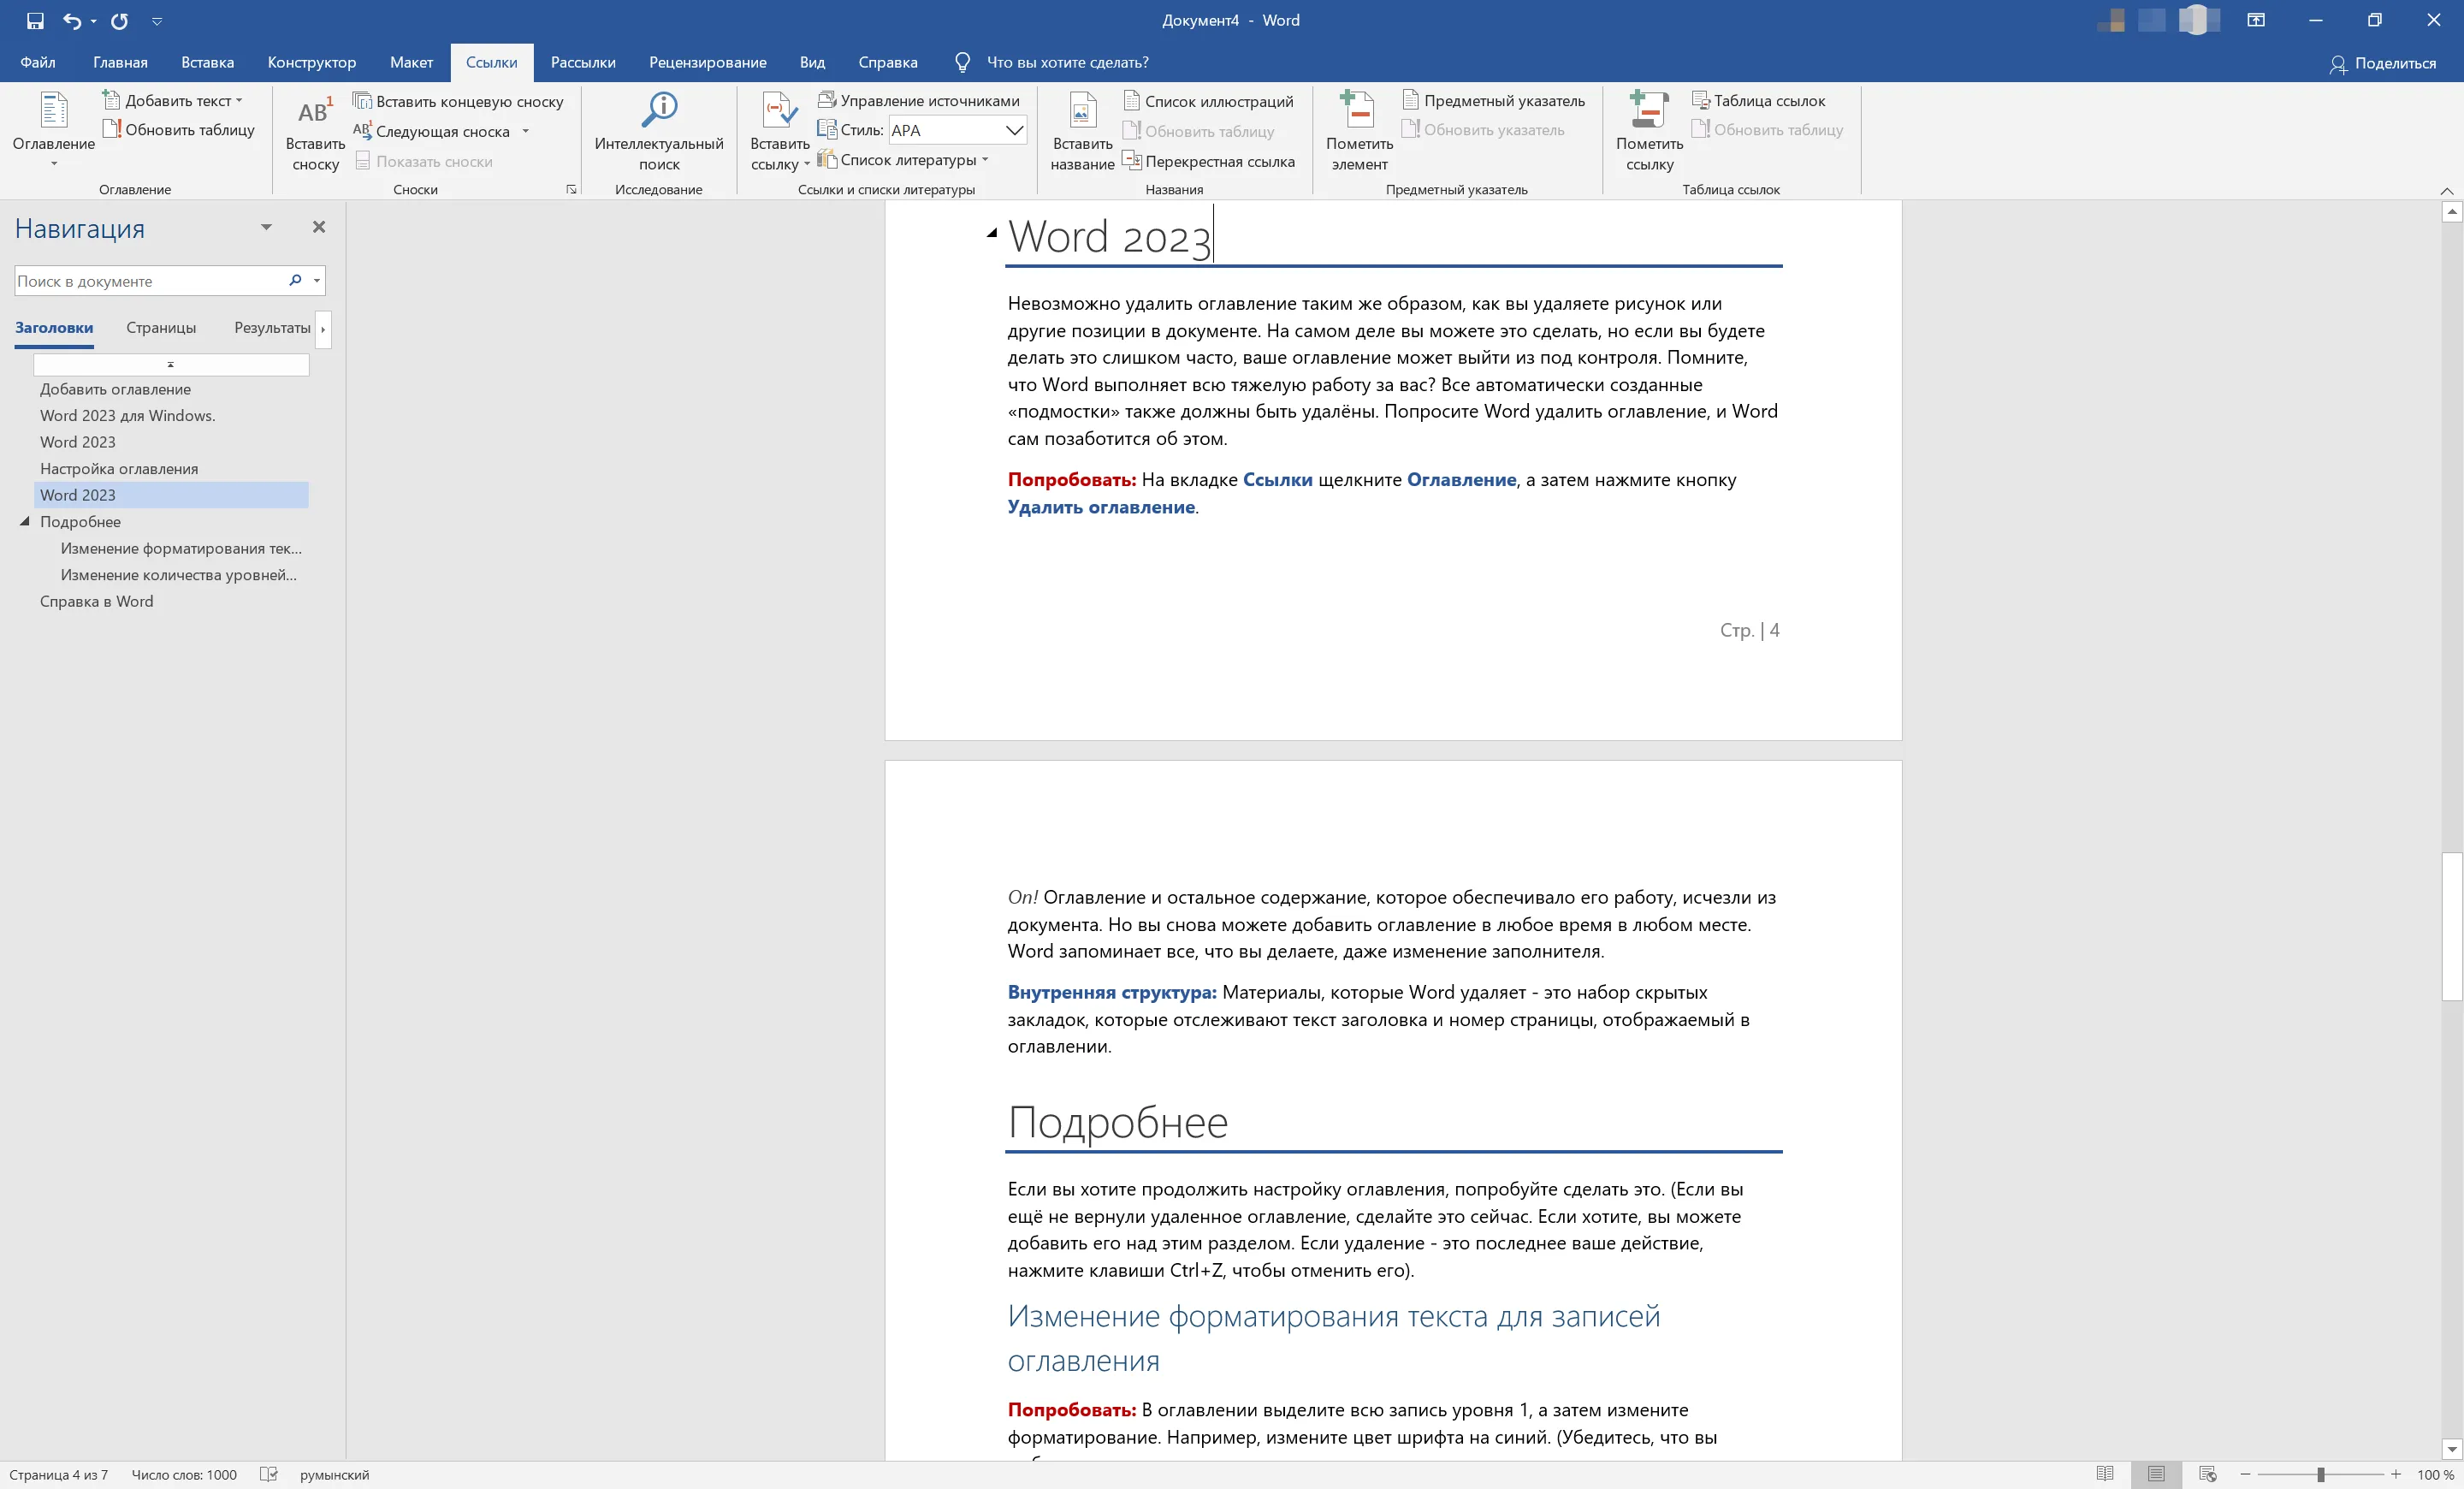This screenshot has width=2464, height=1489.
Task: Go to Настройка оглавления heading in navigation
Action: coord(119,468)
